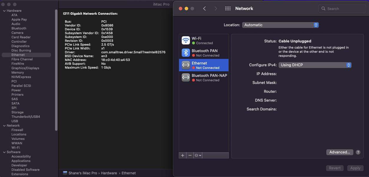Screen dimensions: 369x177
Task: Collapse the Hardware section in sidebar
Action: tap(4, 11)
